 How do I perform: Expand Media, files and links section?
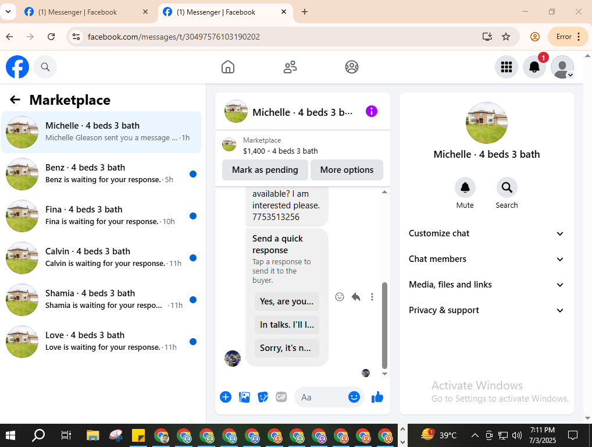(x=486, y=285)
